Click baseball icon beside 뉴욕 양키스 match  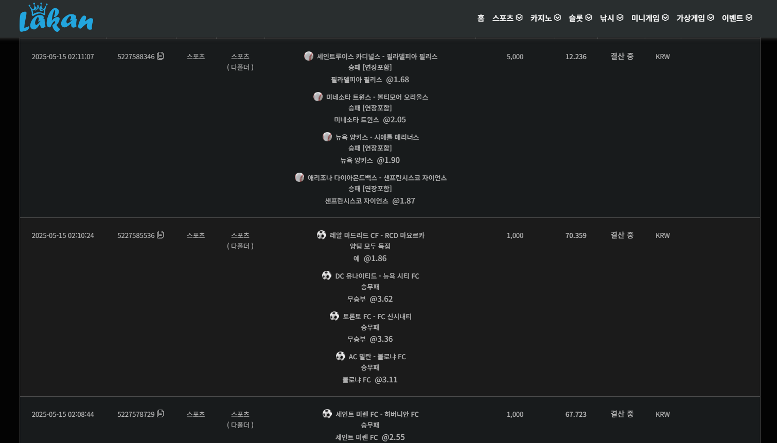[327, 137]
